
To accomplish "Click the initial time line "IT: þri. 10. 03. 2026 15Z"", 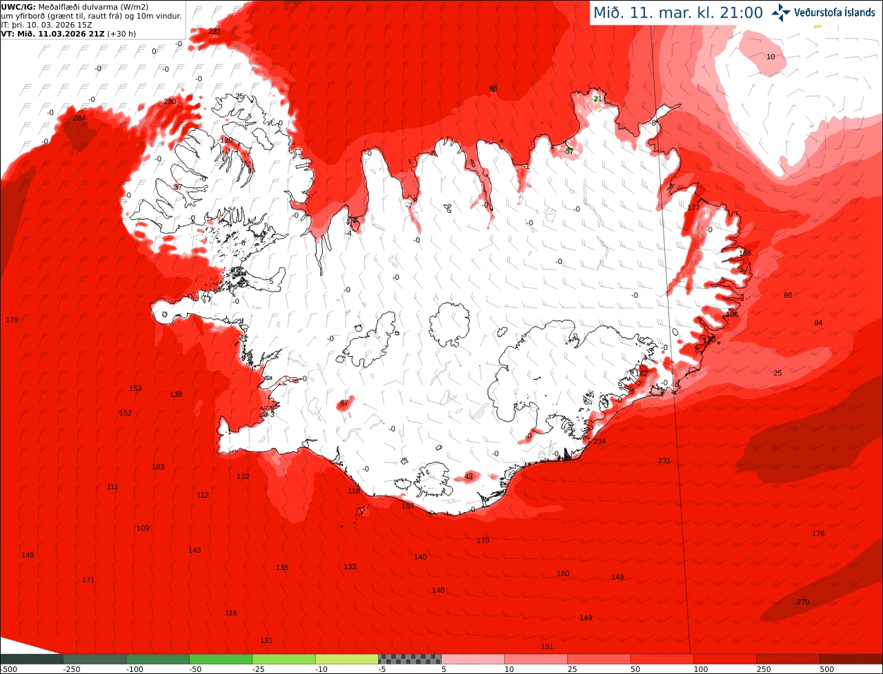I will 46,24.
